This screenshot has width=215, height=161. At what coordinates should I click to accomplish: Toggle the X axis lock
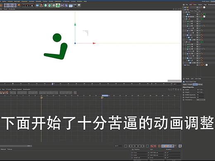[6, 5]
